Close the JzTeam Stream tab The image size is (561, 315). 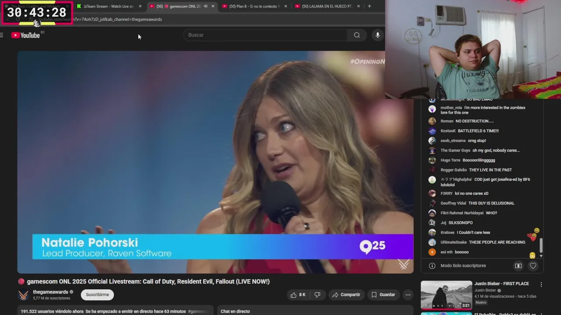[x=140, y=6]
